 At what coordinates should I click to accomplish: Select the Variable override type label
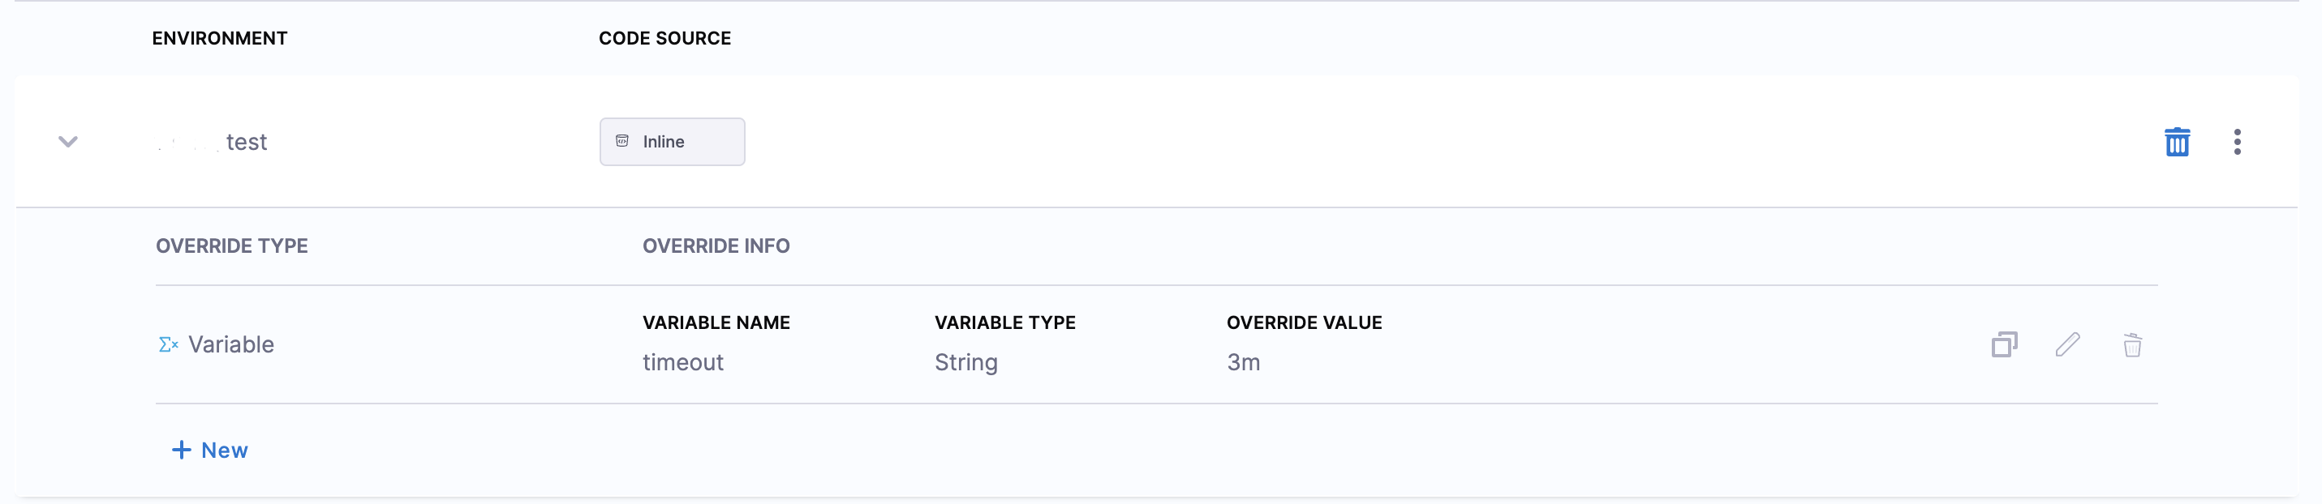point(230,344)
